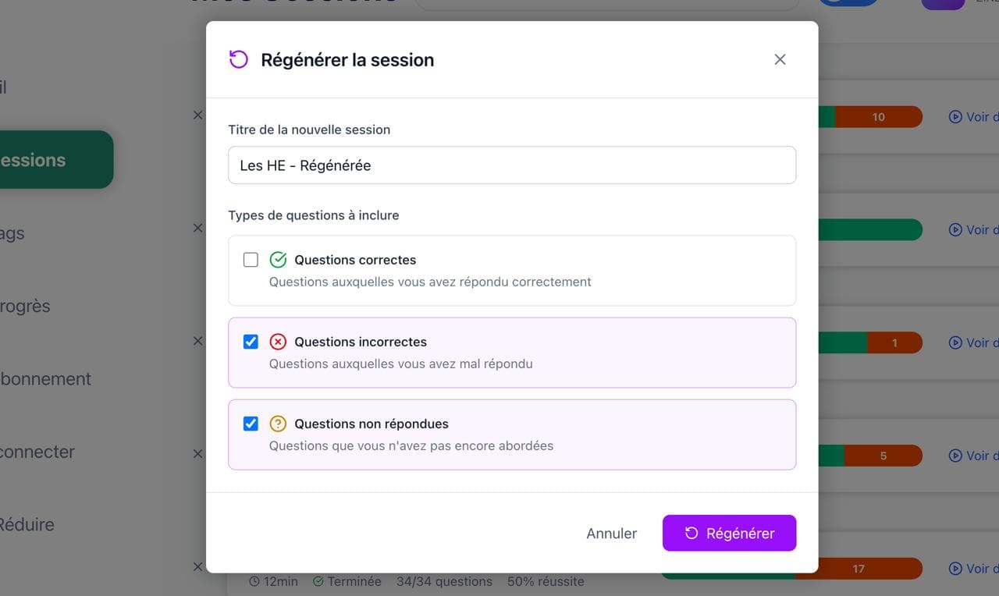Click the X icon next to the Mes Sessions row
Viewport: 999px width, 596px height.
point(197,115)
